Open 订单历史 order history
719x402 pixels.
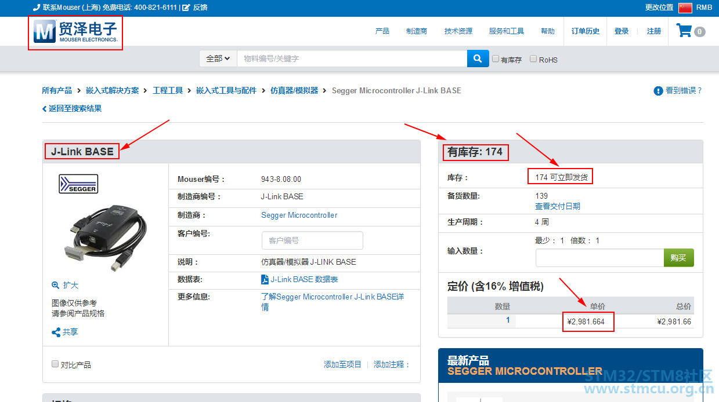tap(586, 31)
